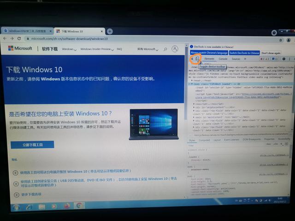Focus the styles Filter field
The height and width of the screenshot is (221, 295).
226,145
